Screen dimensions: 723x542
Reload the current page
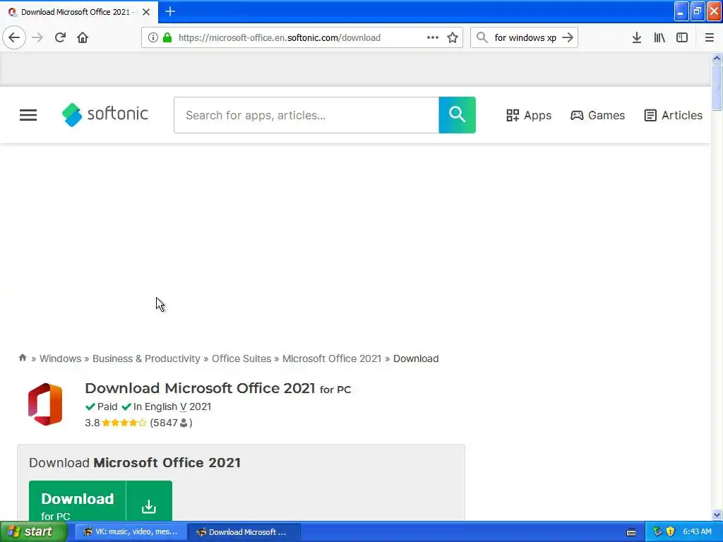click(x=60, y=37)
